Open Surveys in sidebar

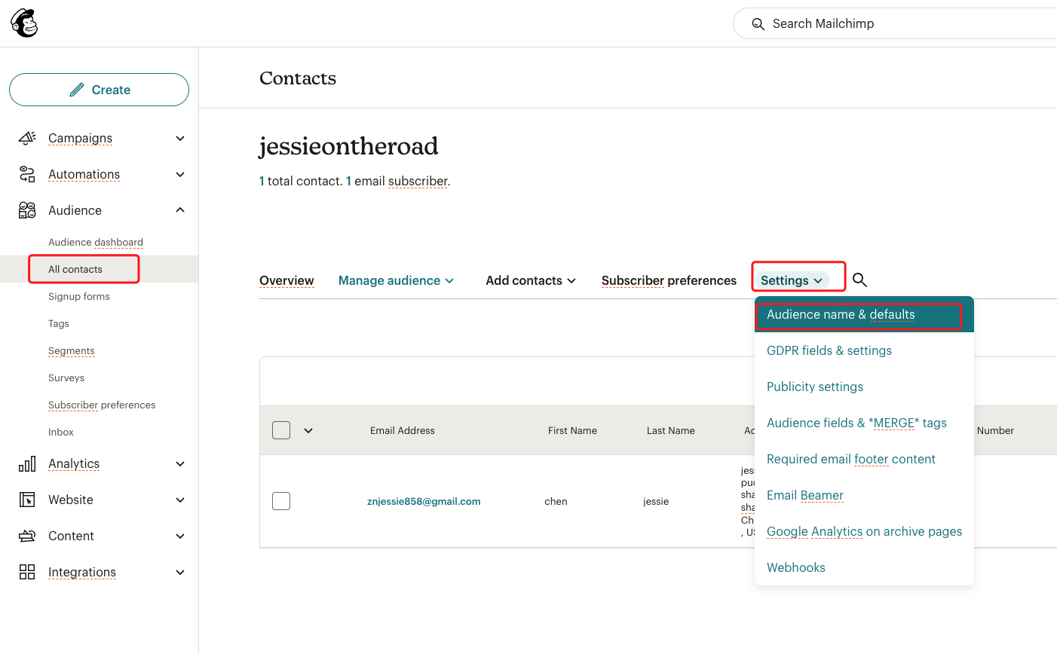[66, 377]
